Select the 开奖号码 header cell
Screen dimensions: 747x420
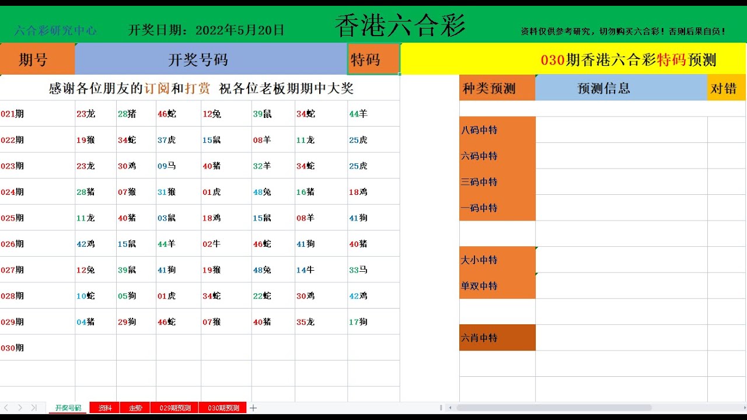pos(211,59)
